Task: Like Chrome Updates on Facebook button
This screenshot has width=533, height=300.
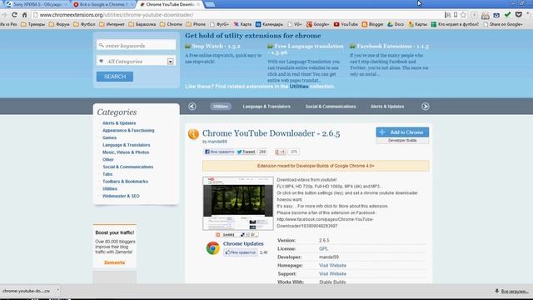Action: click(241, 252)
